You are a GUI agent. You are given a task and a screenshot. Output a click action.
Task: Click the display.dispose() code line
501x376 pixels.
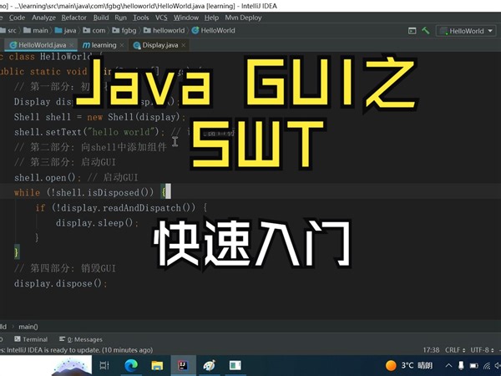pos(61,283)
